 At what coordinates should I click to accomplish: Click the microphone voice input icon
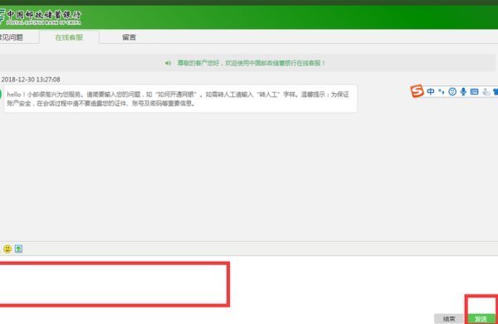(x=463, y=91)
